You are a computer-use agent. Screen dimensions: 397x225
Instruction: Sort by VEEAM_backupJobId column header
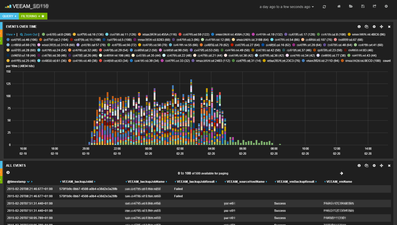[77, 182]
